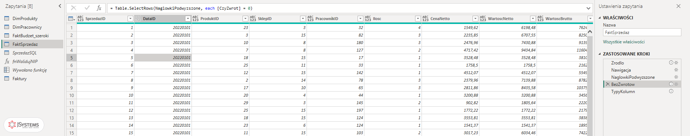Select the Wywołano funkcję query

[32, 70]
